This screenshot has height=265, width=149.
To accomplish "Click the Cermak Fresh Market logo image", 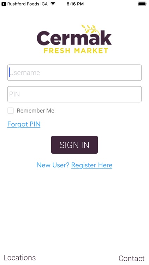I will (x=74, y=39).
